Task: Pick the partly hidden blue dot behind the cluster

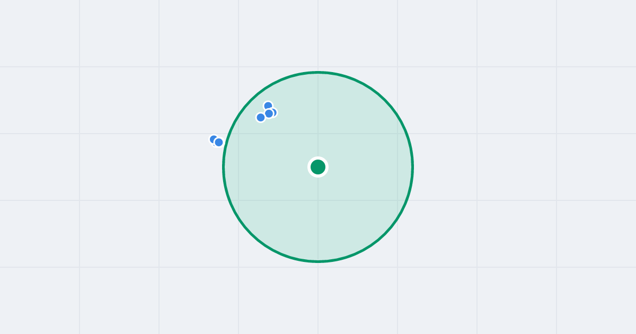Action: (x=275, y=112)
